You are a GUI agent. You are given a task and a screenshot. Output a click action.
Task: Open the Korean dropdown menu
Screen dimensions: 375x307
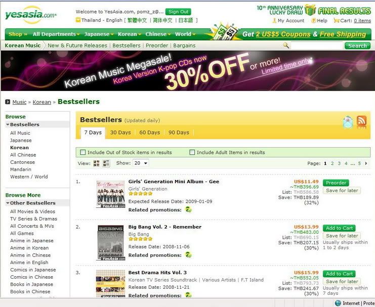point(130,34)
